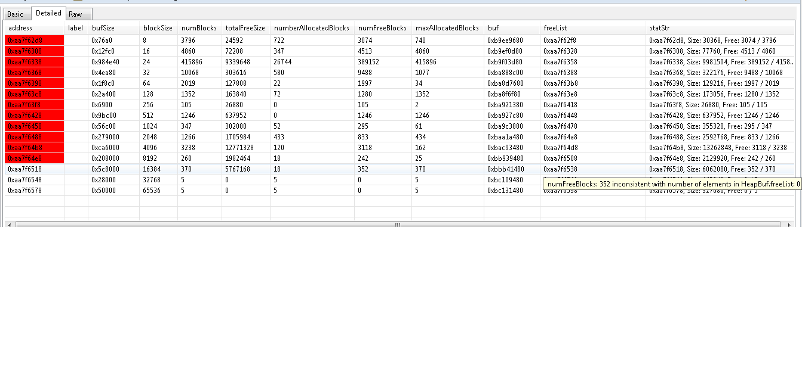
Task: Select red address cell 0xaa7f6368
Action: click(x=34, y=73)
